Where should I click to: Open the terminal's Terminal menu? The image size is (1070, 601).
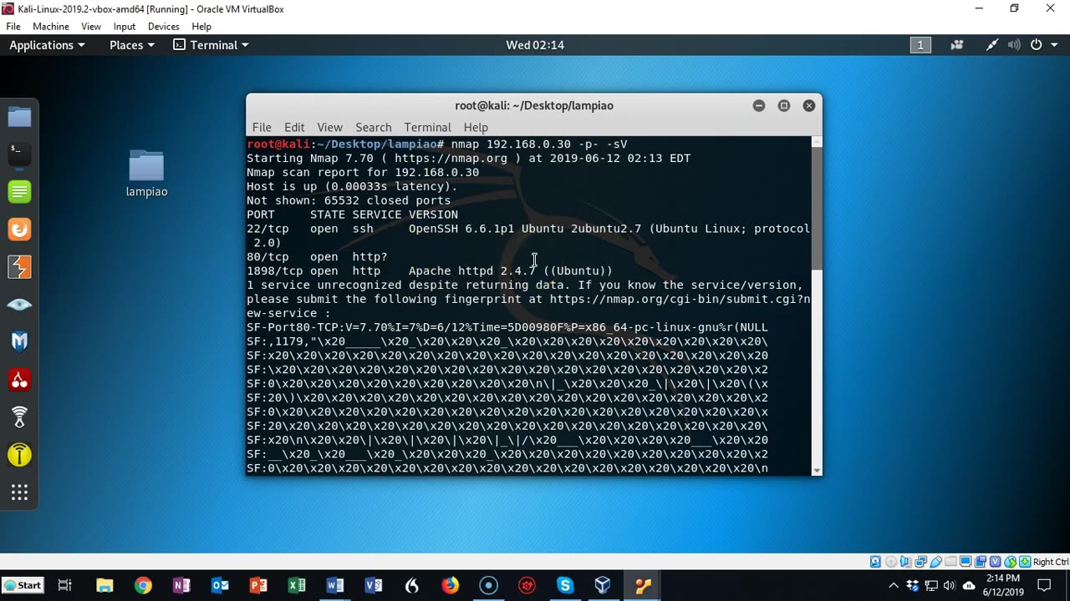tap(427, 127)
